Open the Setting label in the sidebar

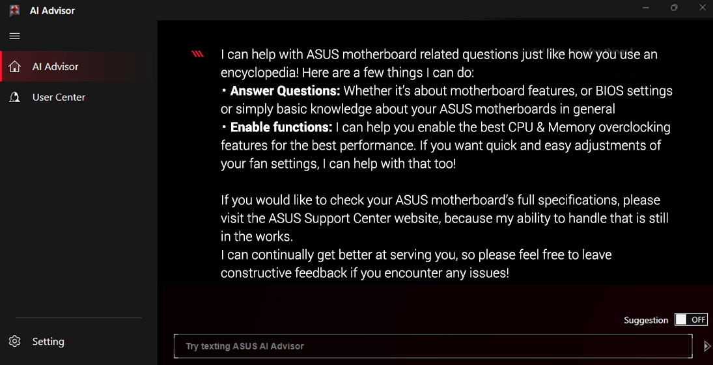pos(48,342)
